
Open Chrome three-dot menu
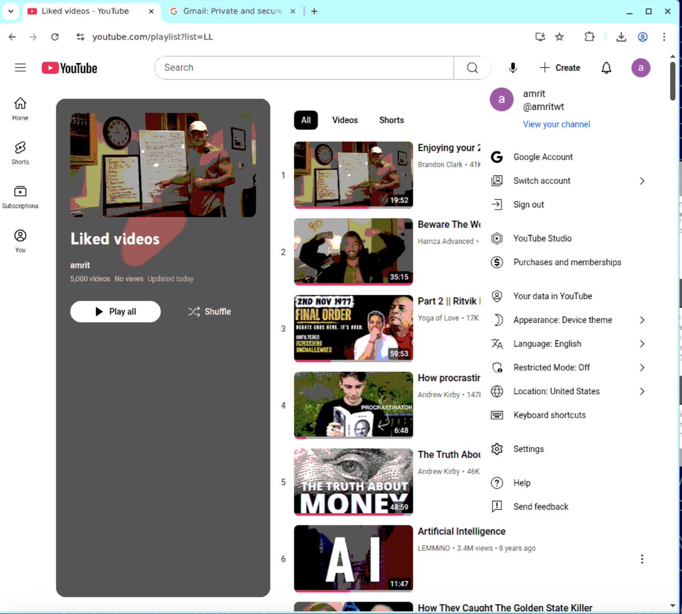coord(664,37)
